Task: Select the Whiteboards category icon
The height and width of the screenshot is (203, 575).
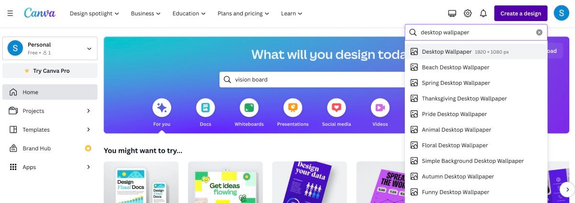Action: [249, 108]
